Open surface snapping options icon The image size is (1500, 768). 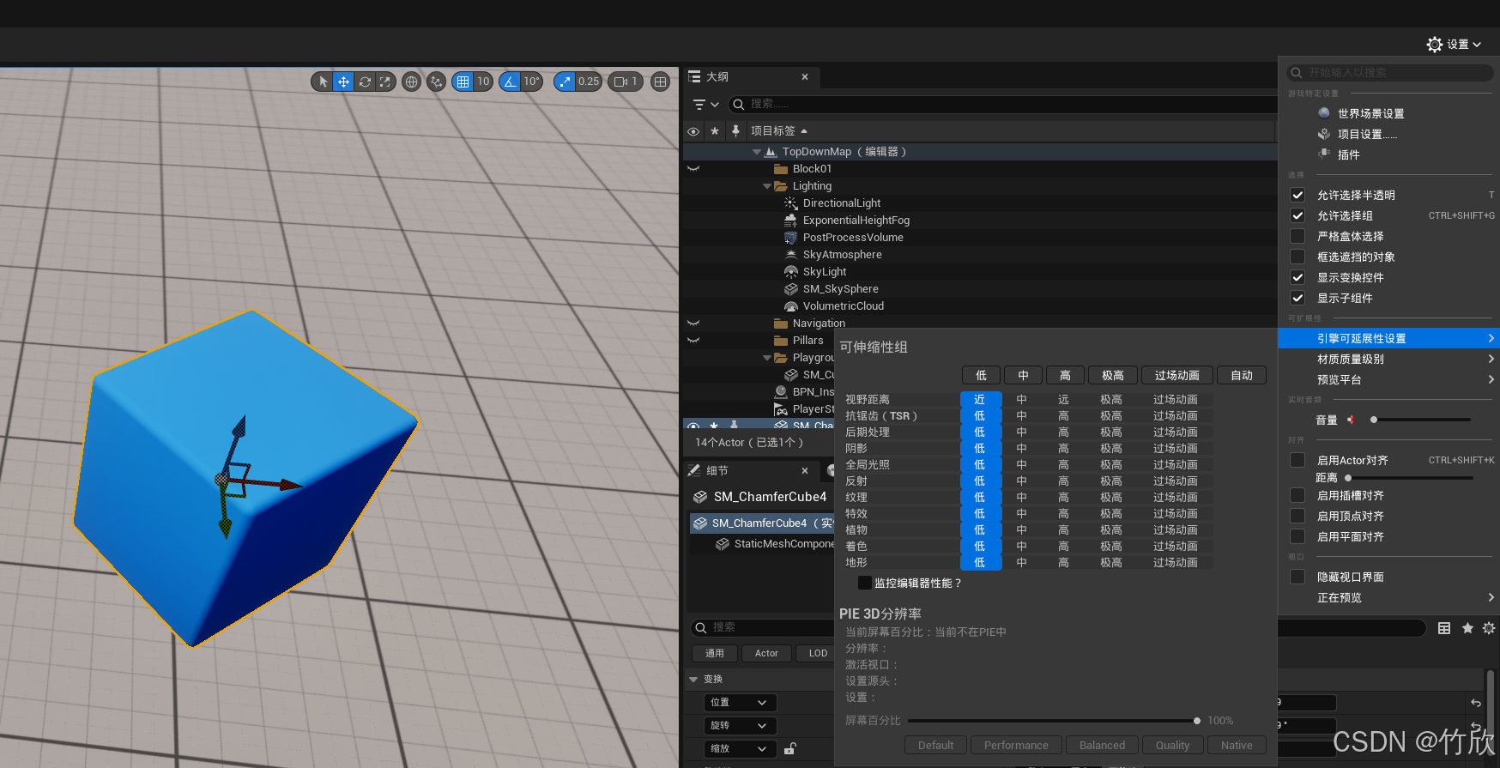[x=436, y=82]
